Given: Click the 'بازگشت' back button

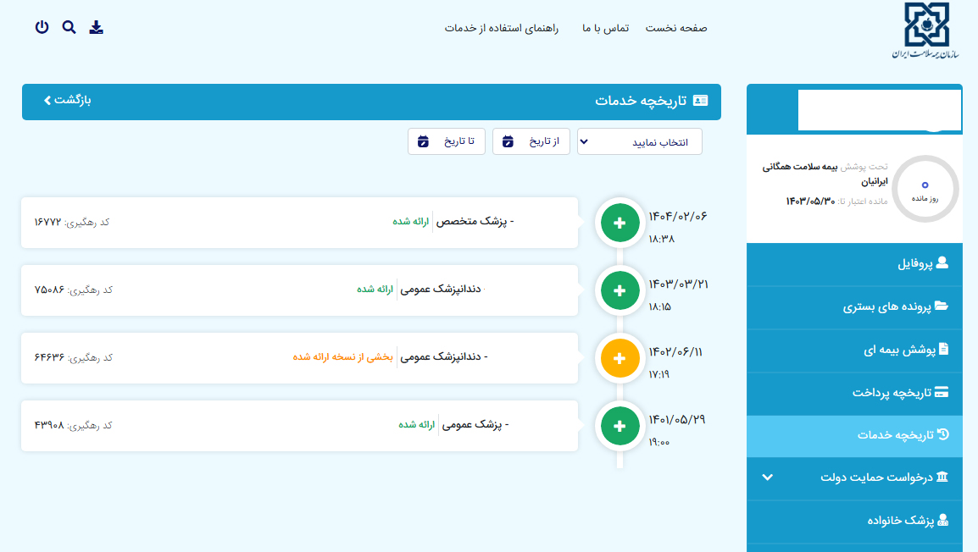Looking at the screenshot, I should (67, 101).
